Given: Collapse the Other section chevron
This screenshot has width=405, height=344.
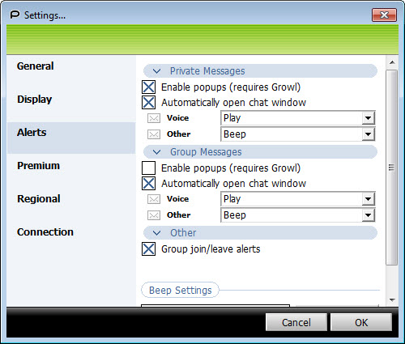Looking at the screenshot, I should click(x=156, y=233).
